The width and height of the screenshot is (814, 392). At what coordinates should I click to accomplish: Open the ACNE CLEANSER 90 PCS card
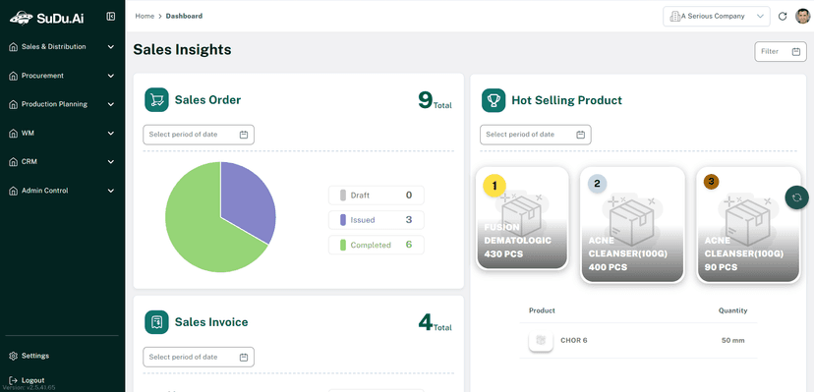748,225
